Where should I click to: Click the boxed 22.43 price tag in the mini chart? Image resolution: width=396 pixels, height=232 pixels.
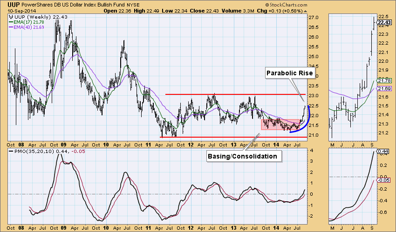coord(384,23)
